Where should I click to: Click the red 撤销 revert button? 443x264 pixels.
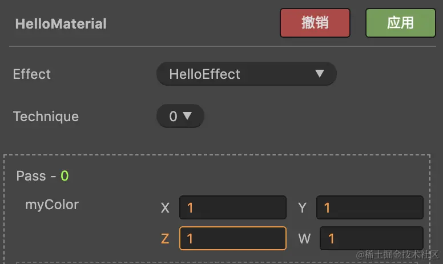tap(315, 23)
